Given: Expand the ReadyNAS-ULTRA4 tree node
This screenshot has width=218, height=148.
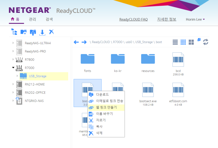Looking at the screenshot, I should [13, 43].
